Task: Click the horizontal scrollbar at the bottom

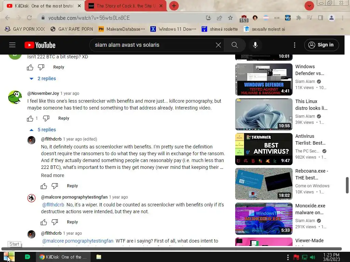Action: pos(172,249)
